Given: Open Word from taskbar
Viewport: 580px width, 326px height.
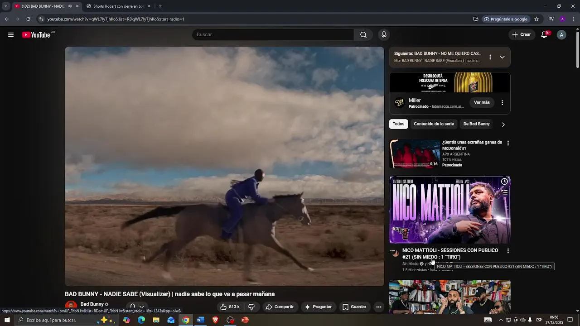Looking at the screenshot, I should tap(200, 320).
